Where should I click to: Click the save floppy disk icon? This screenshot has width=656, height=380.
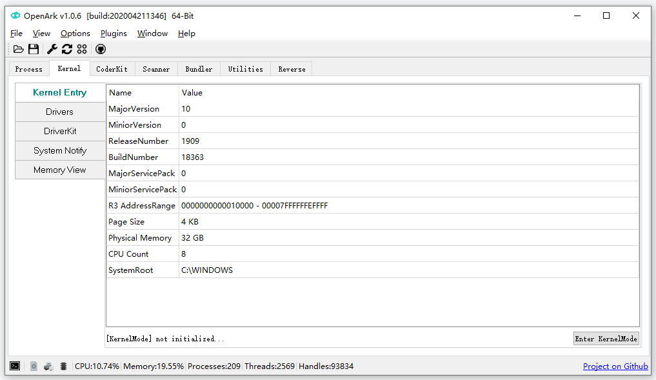point(34,50)
